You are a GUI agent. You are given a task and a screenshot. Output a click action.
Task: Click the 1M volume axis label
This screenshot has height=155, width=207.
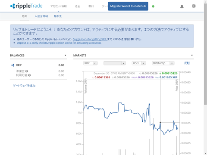(x=80, y=113)
